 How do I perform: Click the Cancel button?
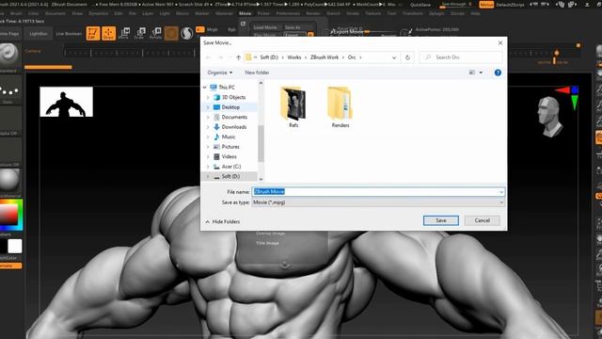pyautogui.click(x=483, y=220)
